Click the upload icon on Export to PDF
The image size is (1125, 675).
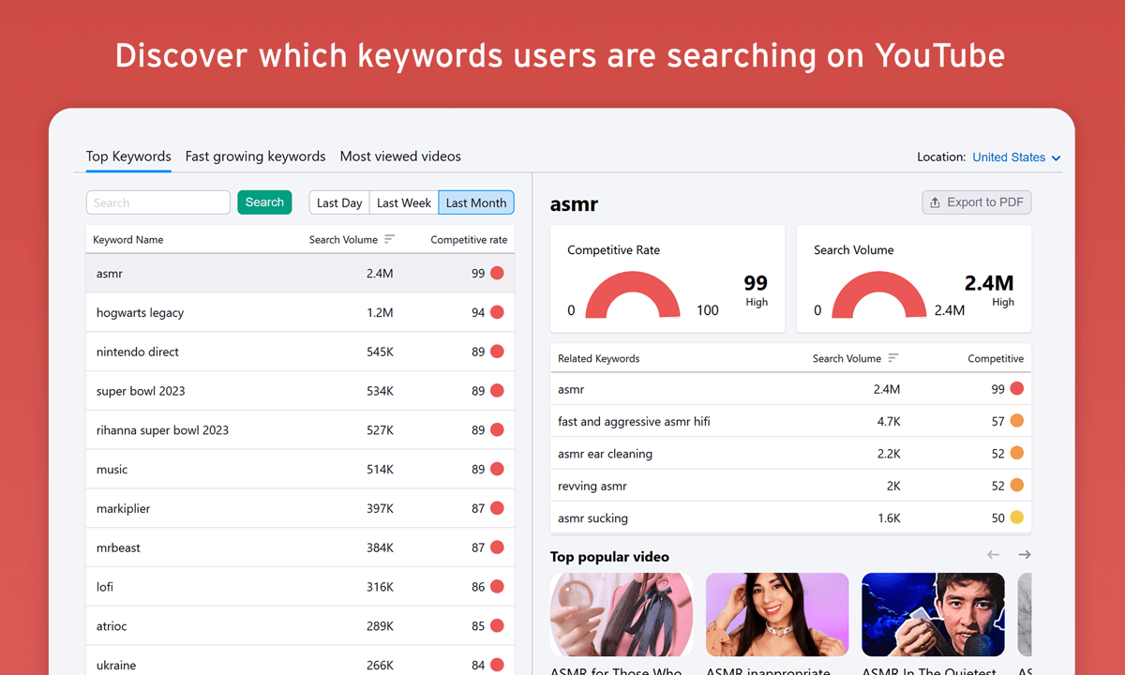tap(937, 202)
